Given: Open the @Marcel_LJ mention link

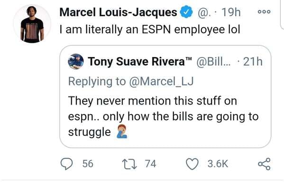Looking at the screenshot, I should point(161,81).
